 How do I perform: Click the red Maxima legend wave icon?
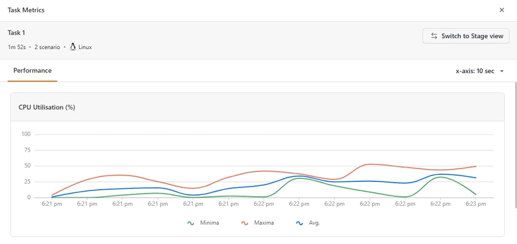tap(244, 223)
